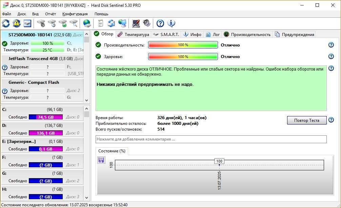Click the 25 °C temperature bar
Screen dimensions: 341x208
pos(47,50)
